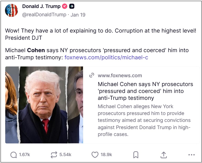Click the preview card description text
Viewport: 202px width, 163px height.
pyautogui.click(x=144, y=120)
